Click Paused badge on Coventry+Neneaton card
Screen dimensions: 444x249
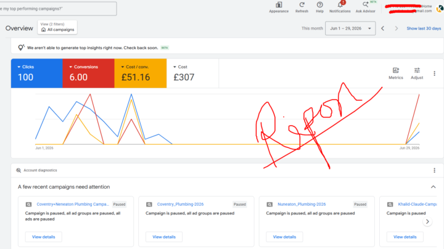(119, 204)
